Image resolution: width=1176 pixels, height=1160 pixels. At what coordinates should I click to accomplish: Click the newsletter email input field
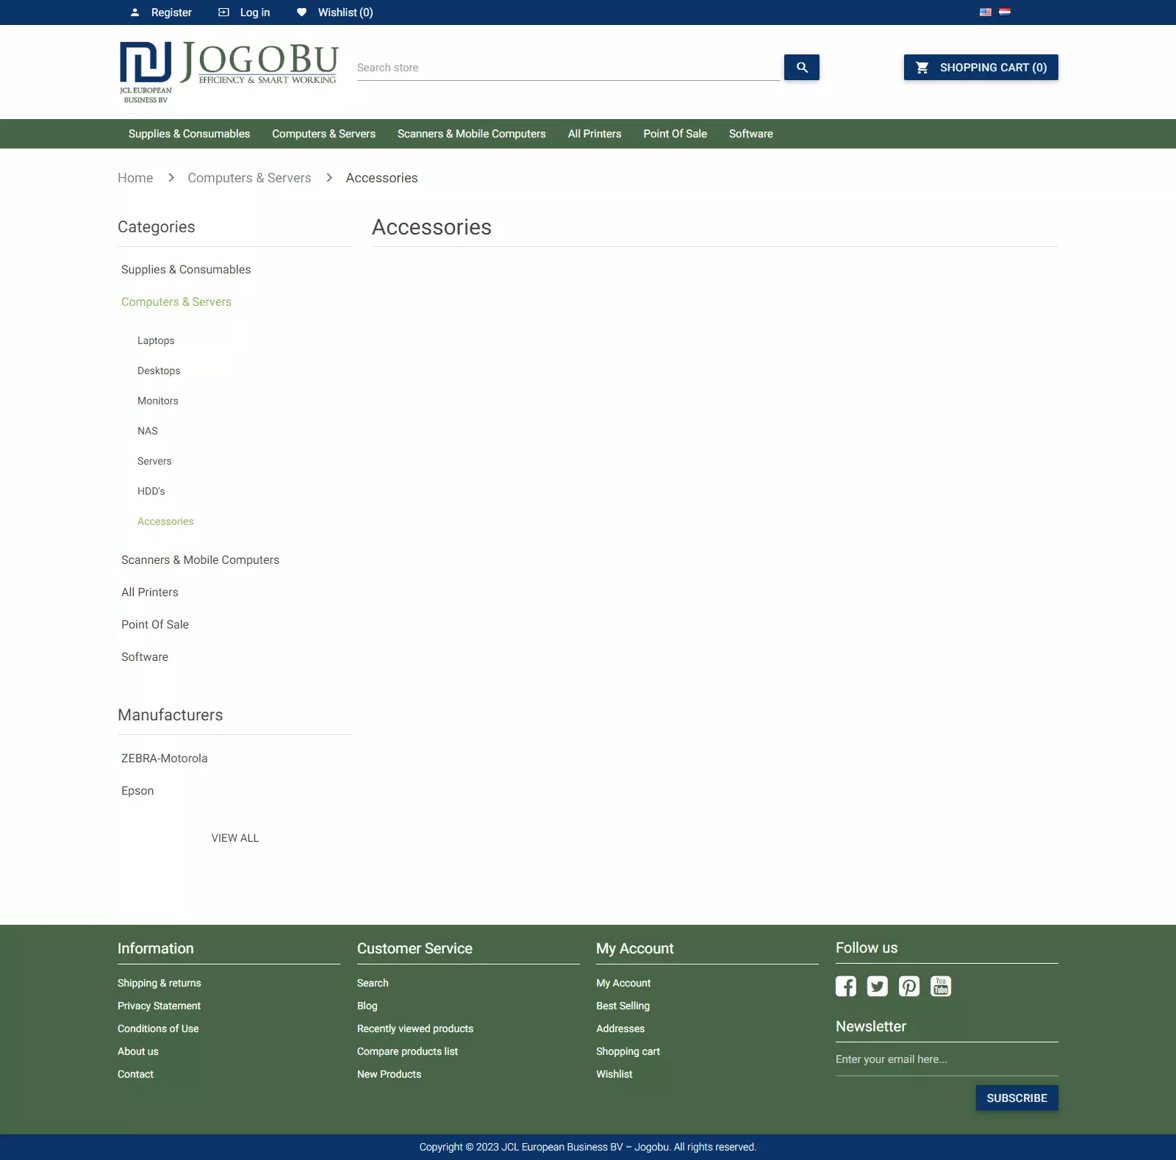(946, 1059)
